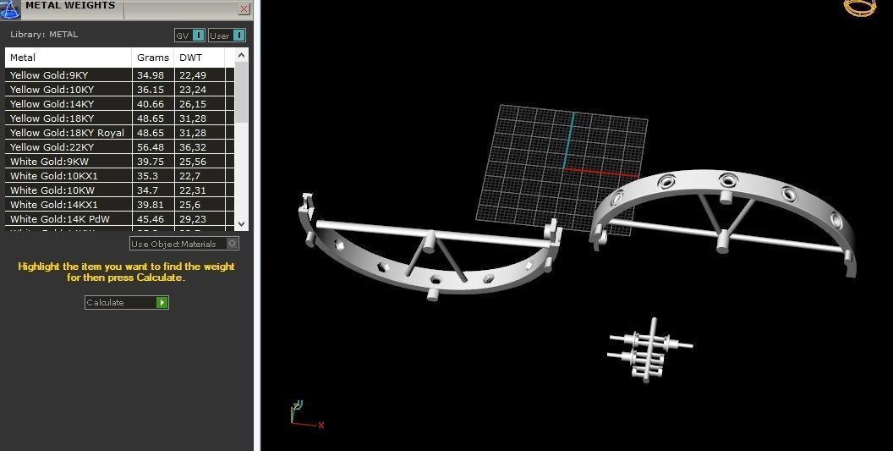Click the 56.48 grams value
This screenshot has width=893, height=451.
coord(151,147)
